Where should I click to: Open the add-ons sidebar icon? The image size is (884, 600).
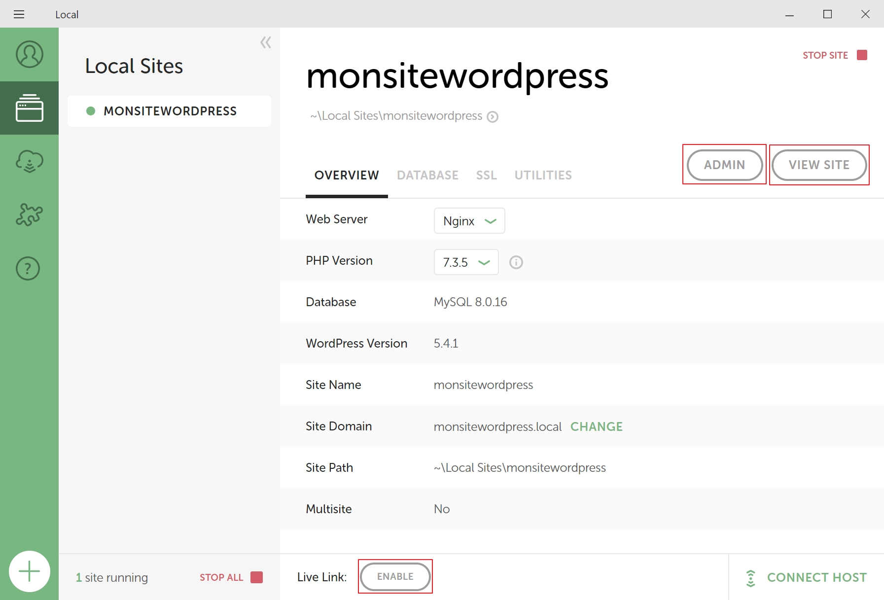(x=29, y=214)
